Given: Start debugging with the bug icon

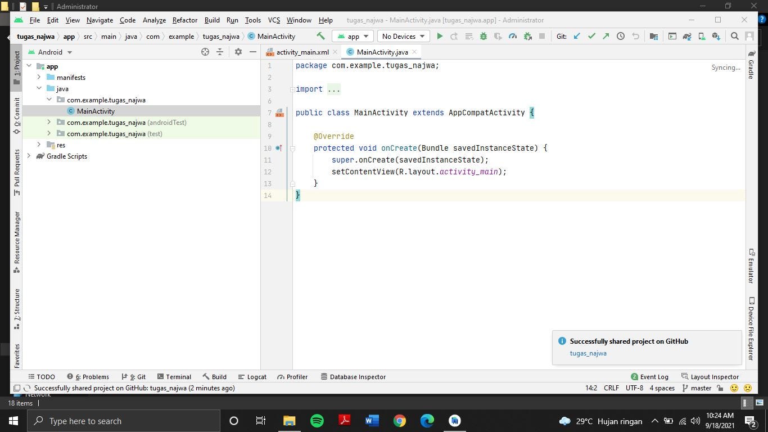Looking at the screenshot, I should [482, 36].
